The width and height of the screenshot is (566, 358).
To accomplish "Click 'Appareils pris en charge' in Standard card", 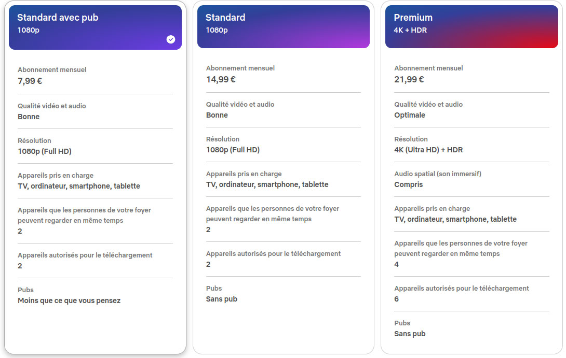I will 244,174.
